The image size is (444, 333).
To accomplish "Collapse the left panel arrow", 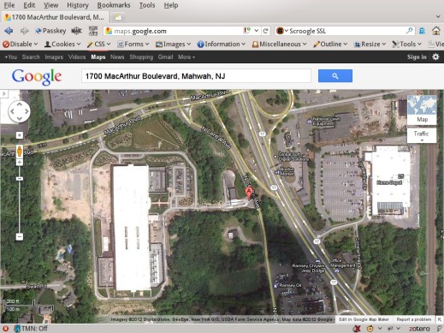I will coord(3,93).
